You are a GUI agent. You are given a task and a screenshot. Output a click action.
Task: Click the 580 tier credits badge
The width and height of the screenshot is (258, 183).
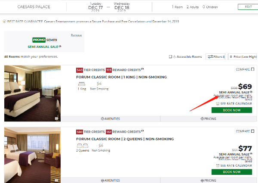click(x=80, y=132)
